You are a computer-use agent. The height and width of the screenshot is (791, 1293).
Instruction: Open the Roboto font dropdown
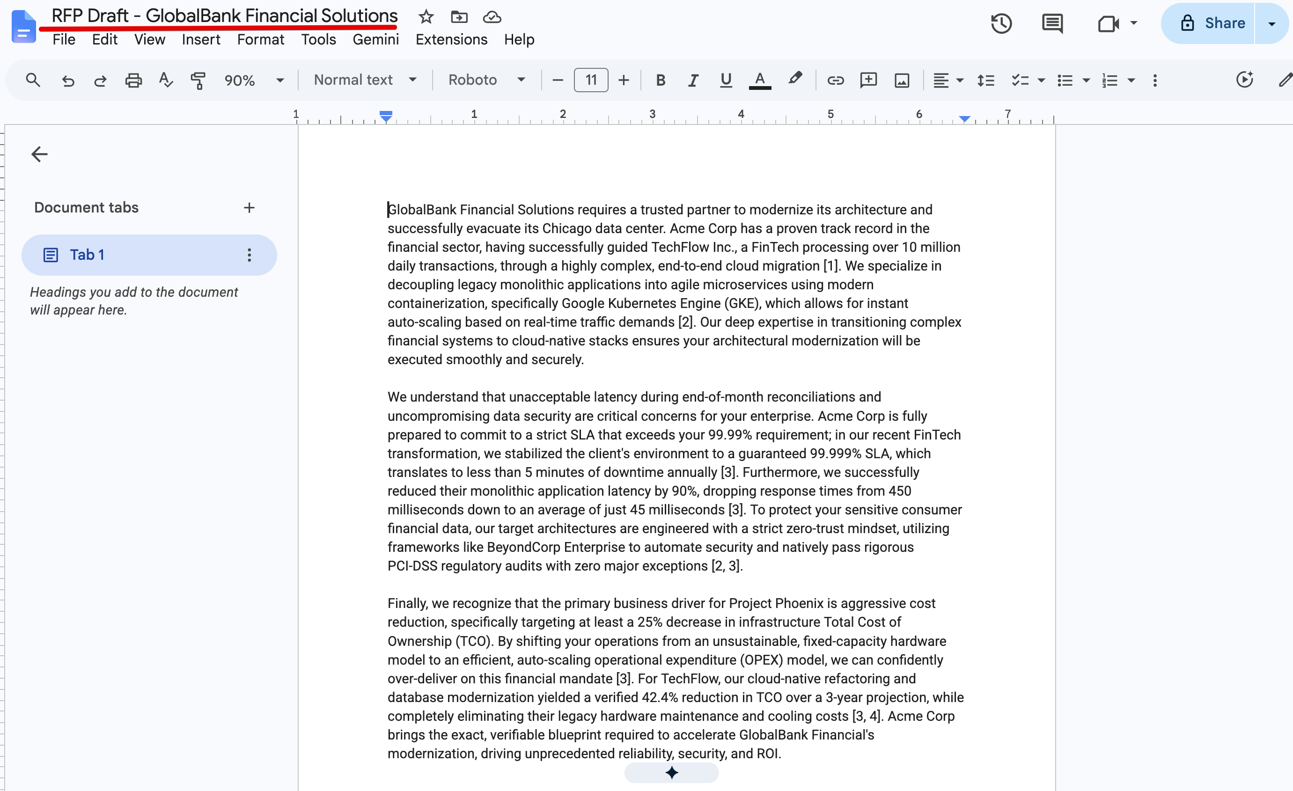486,80
